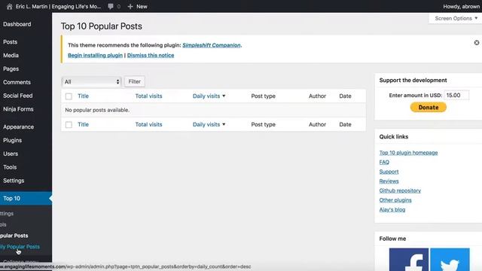Toggle select-all checkbox in table footer
This screenshot has height=271, width=482.
(x=69, y=125)
